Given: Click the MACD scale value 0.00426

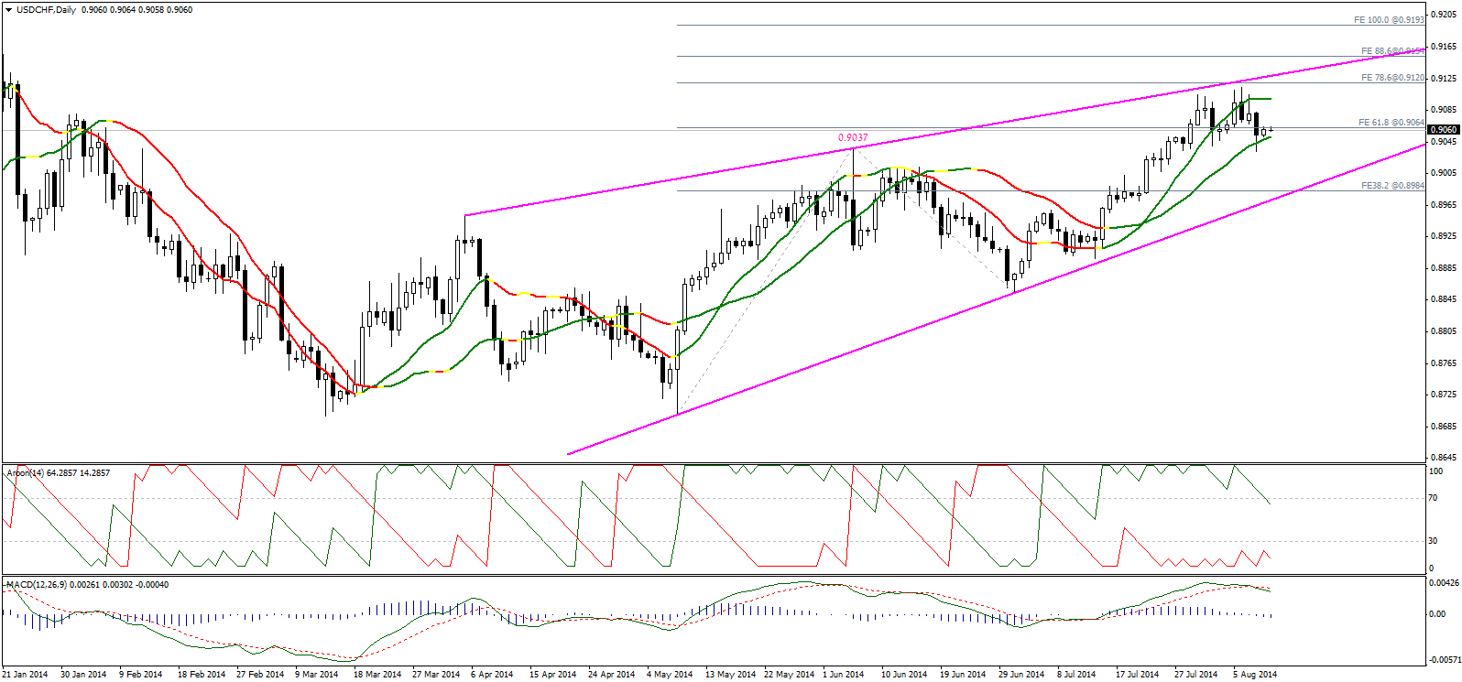Looking at the screenshot, I should (x=1446, y=582).
